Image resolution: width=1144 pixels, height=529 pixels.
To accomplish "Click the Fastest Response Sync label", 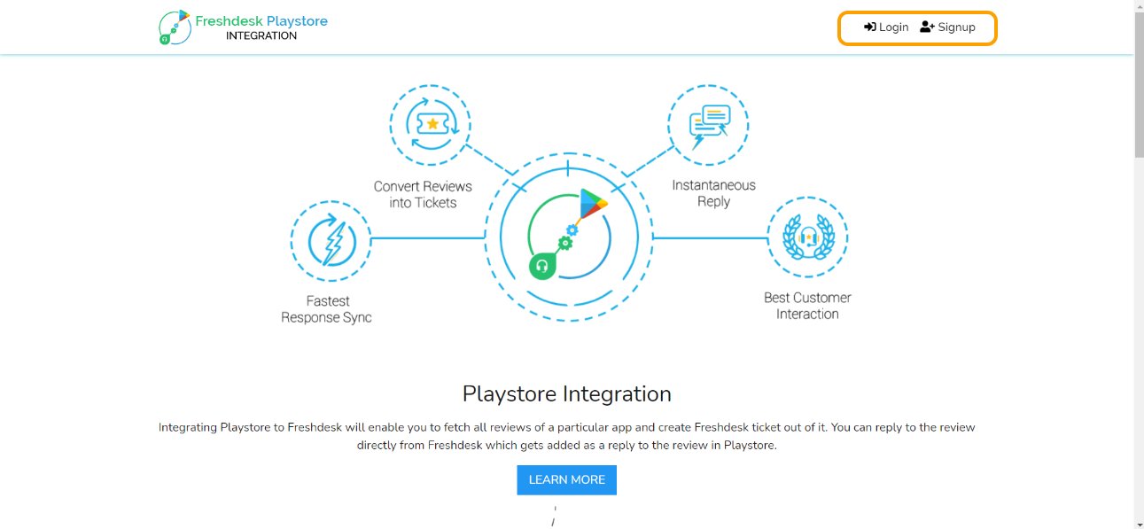I will point(326,309).
